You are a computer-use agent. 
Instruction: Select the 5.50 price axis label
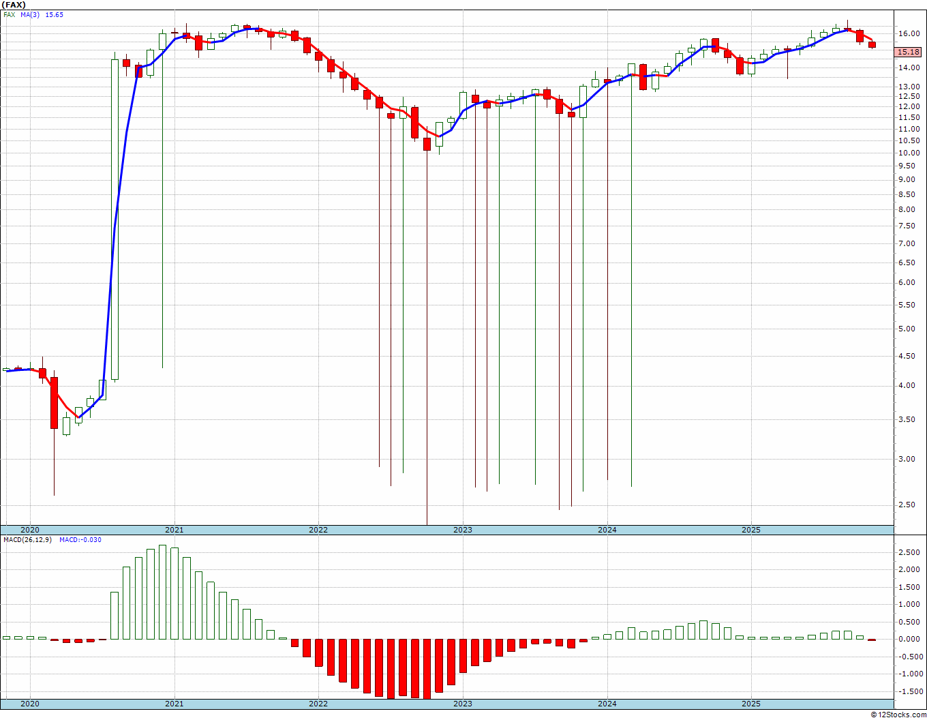point(908,305)
